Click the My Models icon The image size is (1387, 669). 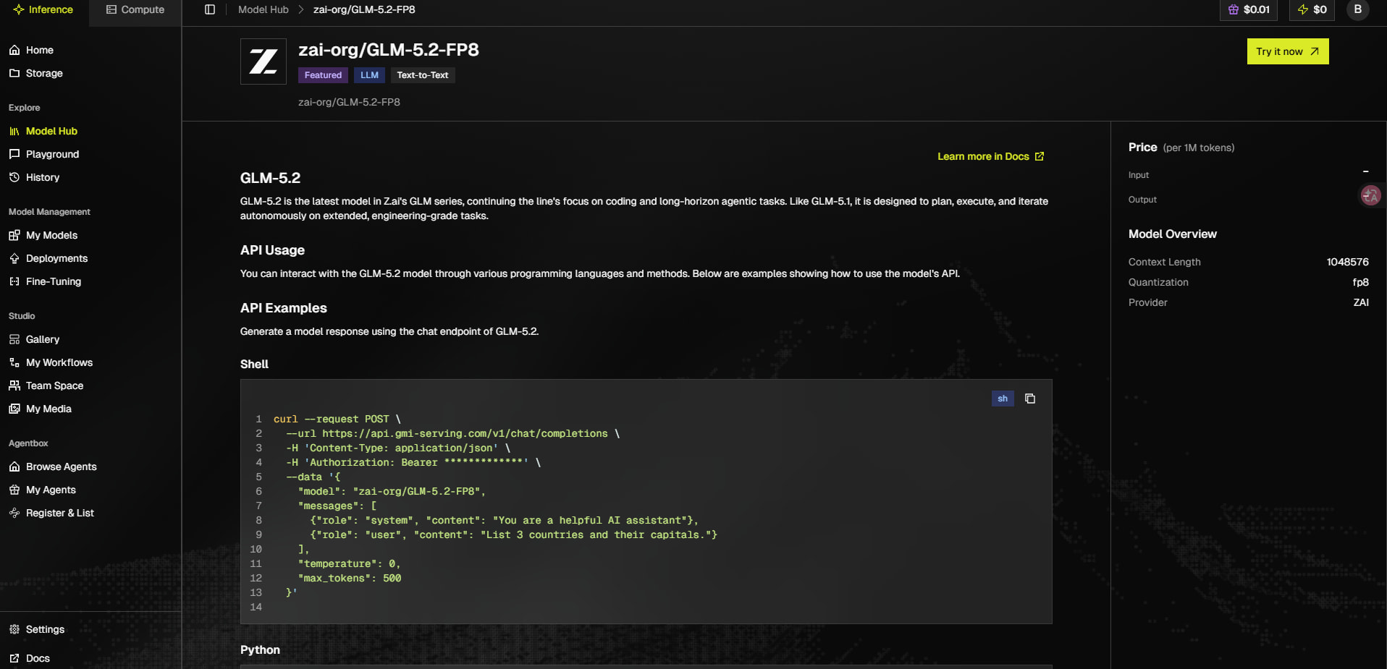coord(14,235)
